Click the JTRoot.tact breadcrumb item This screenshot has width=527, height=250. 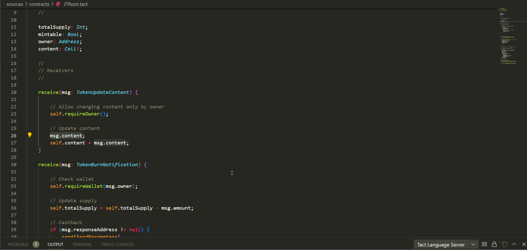tap(76, 4)
